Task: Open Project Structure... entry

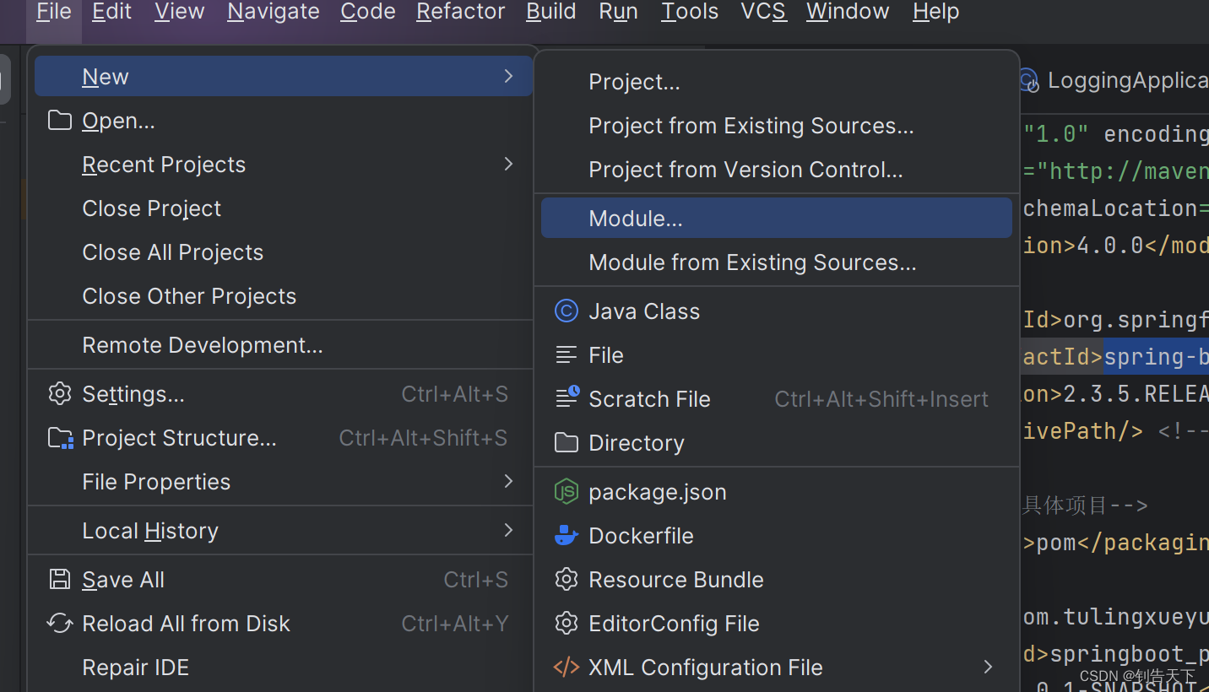Action: pos(283,438)
